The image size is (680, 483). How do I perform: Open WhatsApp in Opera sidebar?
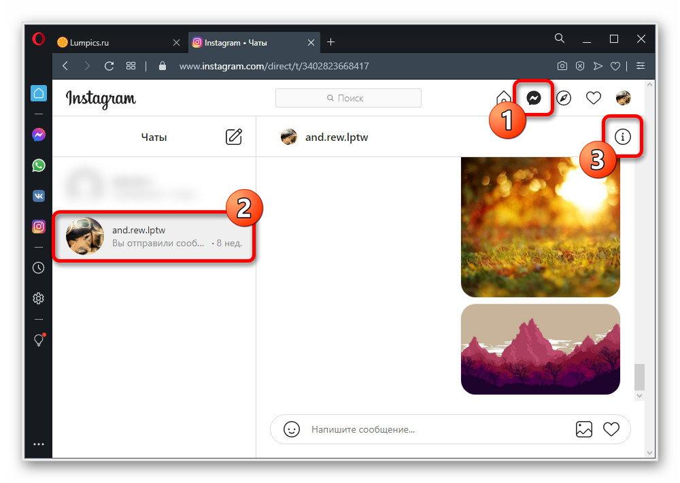(x=39, y=165)
